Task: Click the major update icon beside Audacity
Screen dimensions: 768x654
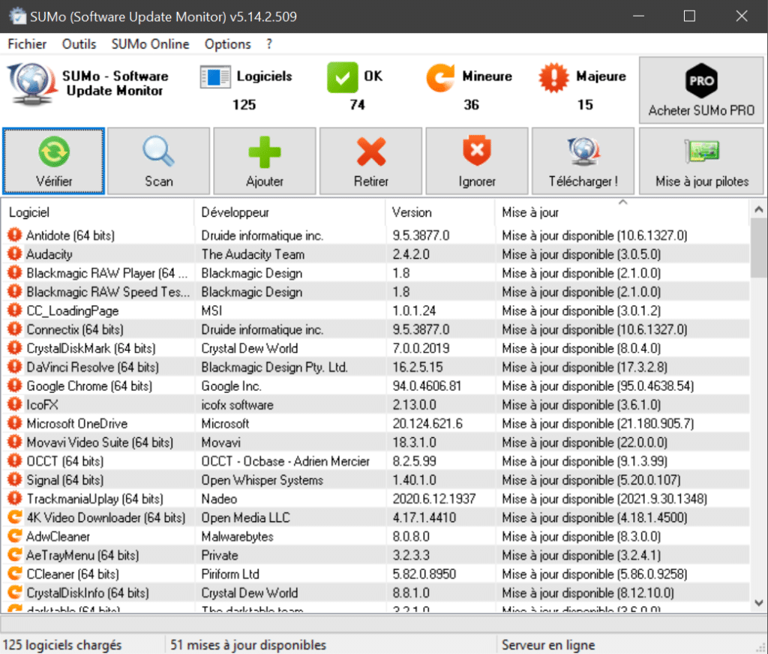Action: [15, 253]
